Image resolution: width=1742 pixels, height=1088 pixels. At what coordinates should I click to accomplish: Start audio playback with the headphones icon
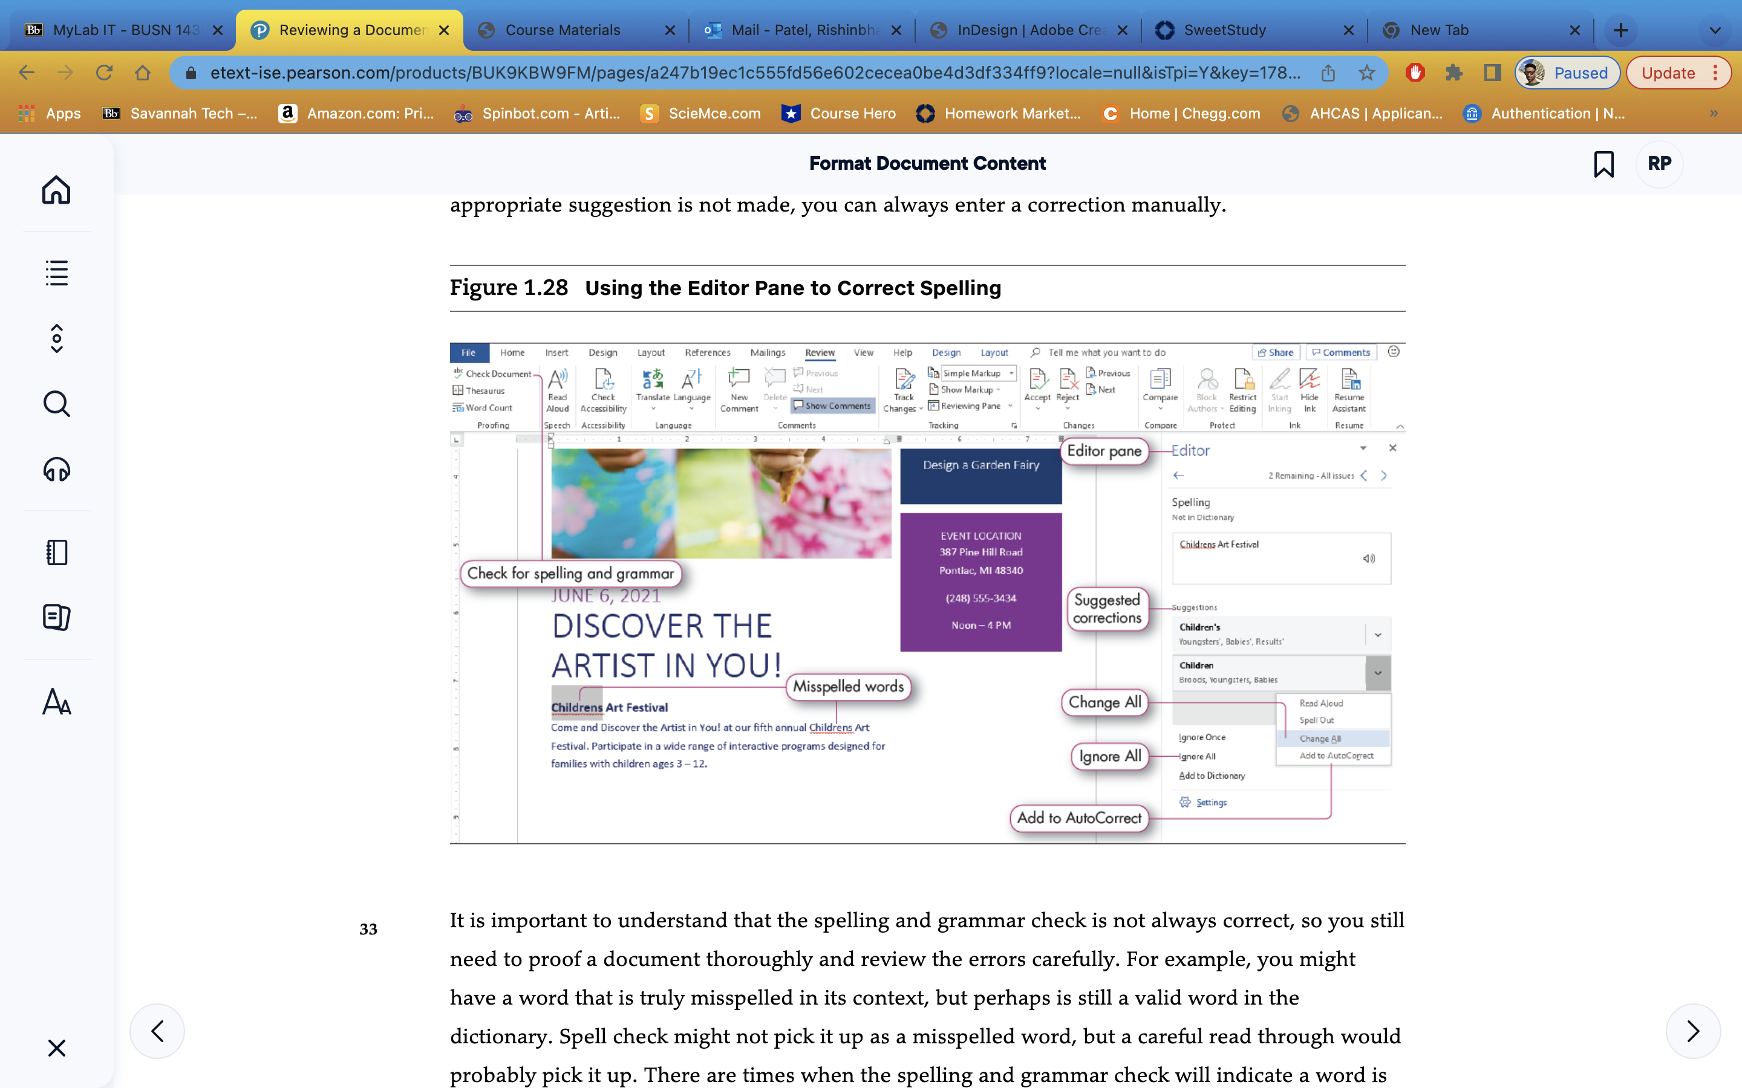[56, 470]
